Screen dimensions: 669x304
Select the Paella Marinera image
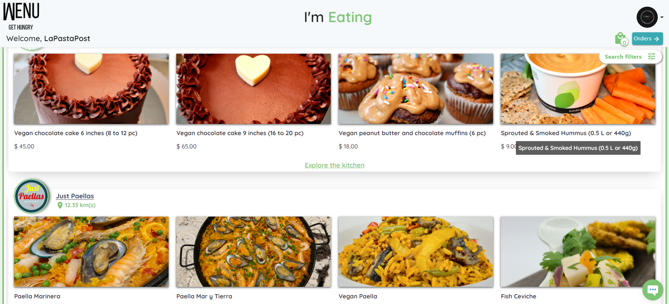point(91,252)
